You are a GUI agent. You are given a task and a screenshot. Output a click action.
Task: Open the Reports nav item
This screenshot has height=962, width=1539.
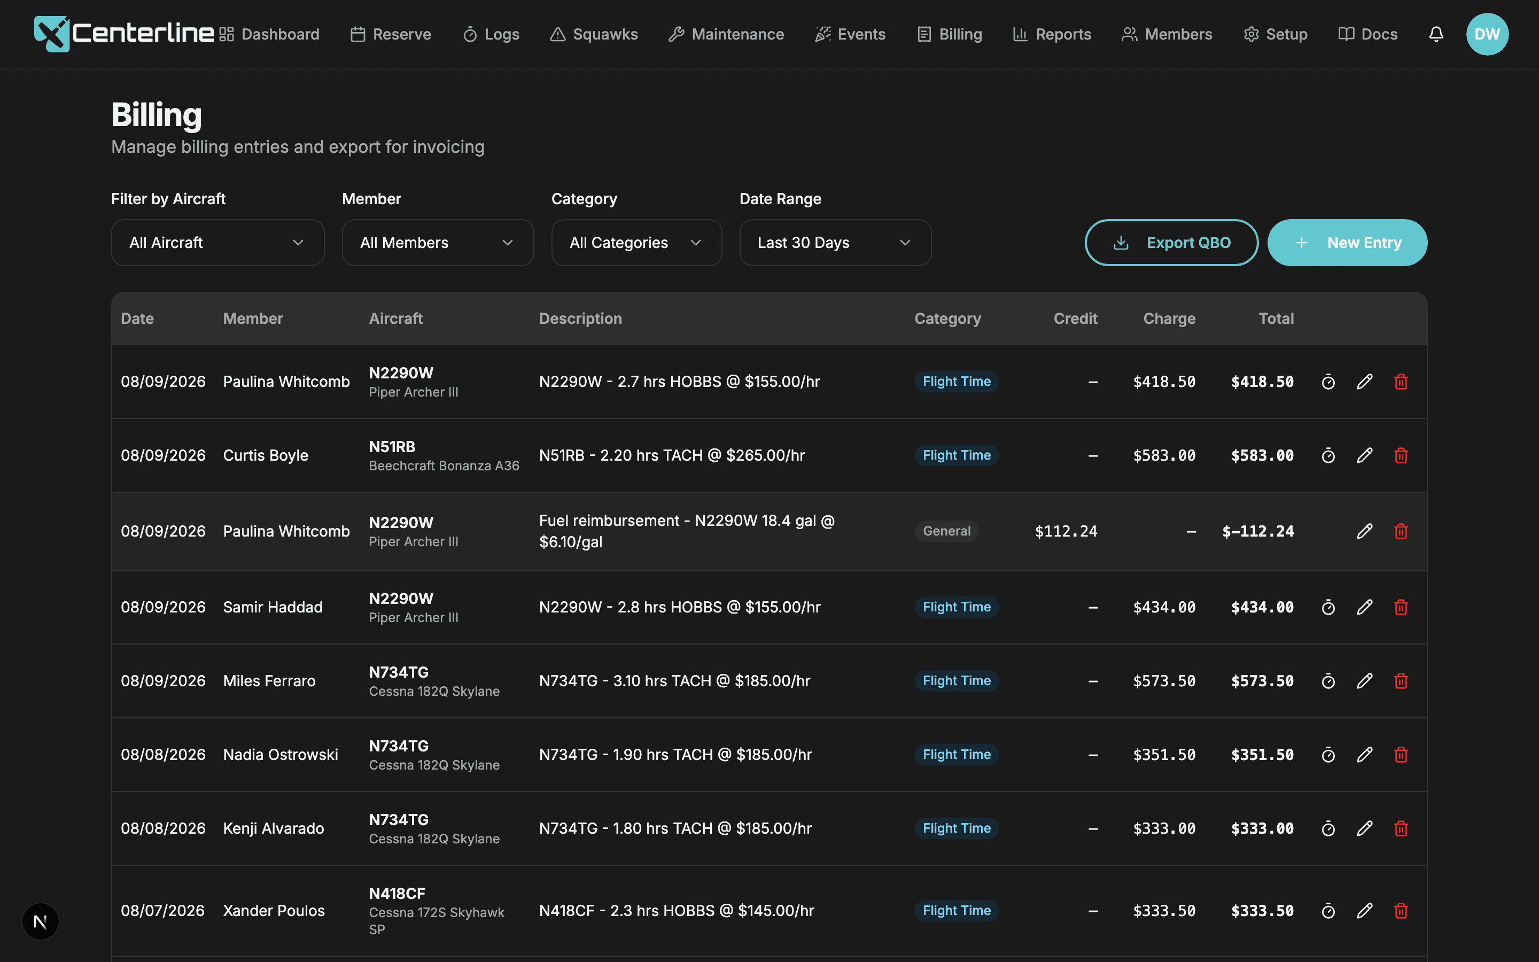click(1052, 34)
